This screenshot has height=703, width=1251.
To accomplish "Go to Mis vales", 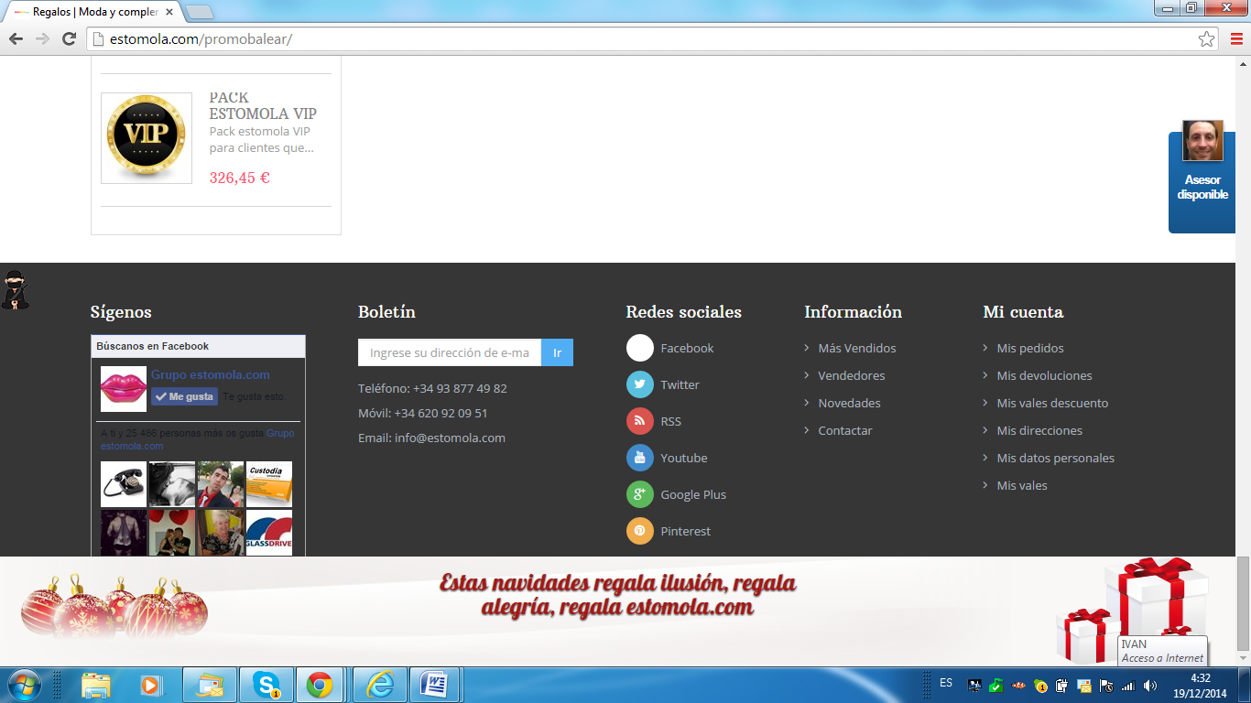I will click(x=1022, y=485).
